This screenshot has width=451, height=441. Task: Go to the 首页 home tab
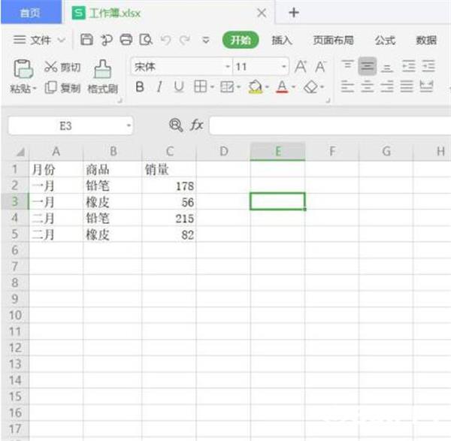coord(31,12)
